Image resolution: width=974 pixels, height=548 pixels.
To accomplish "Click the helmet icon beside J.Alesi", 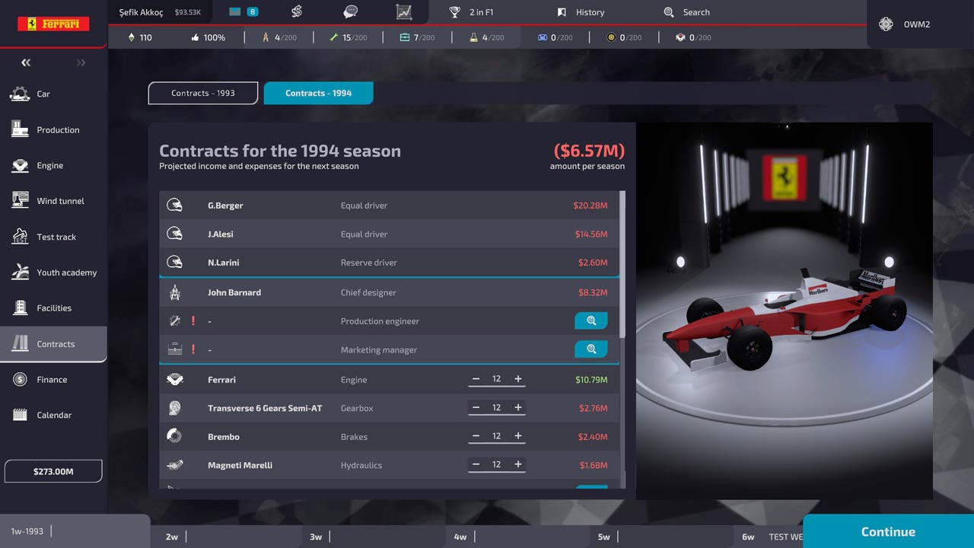I will click(x=174, y=234).
